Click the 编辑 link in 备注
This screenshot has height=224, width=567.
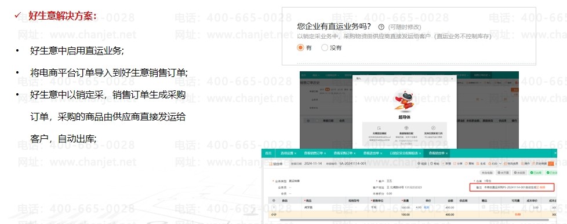point(542,187)
